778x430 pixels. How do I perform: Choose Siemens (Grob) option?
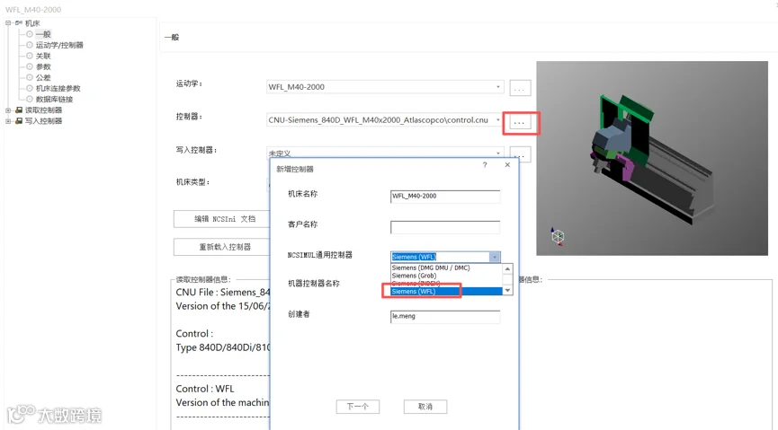(x=414, y=276)
